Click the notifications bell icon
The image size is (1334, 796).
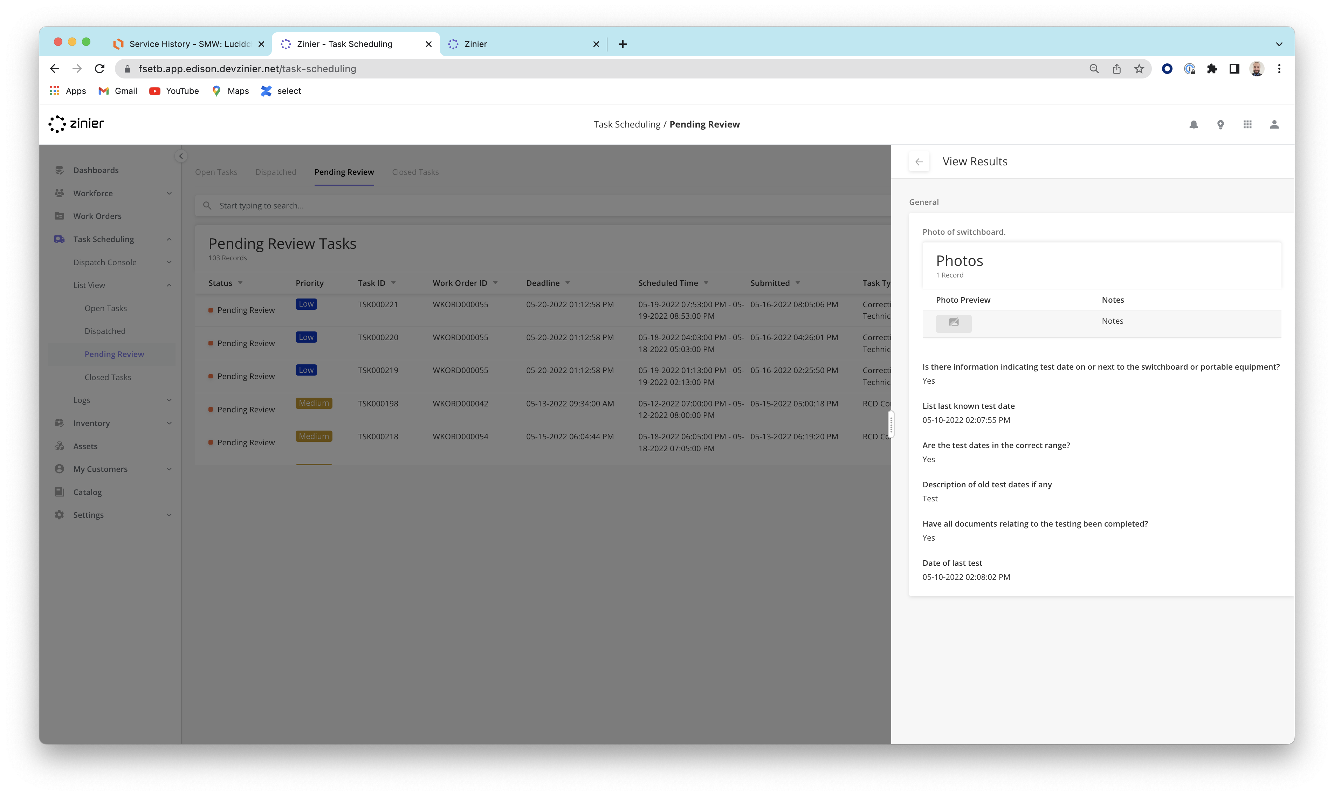[1194, 124]
